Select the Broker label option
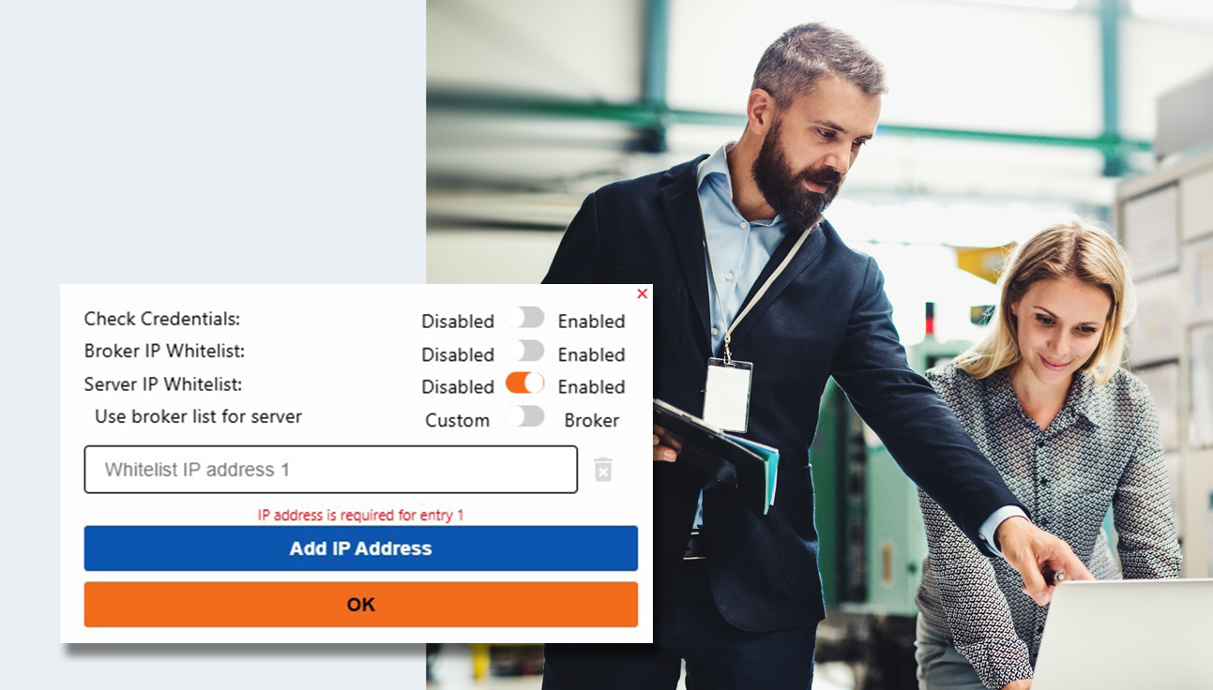The height and width of the screenshot is (690, 1213). tap(592, 421)
